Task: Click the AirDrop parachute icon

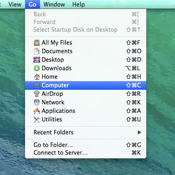Action: [37, 94]
